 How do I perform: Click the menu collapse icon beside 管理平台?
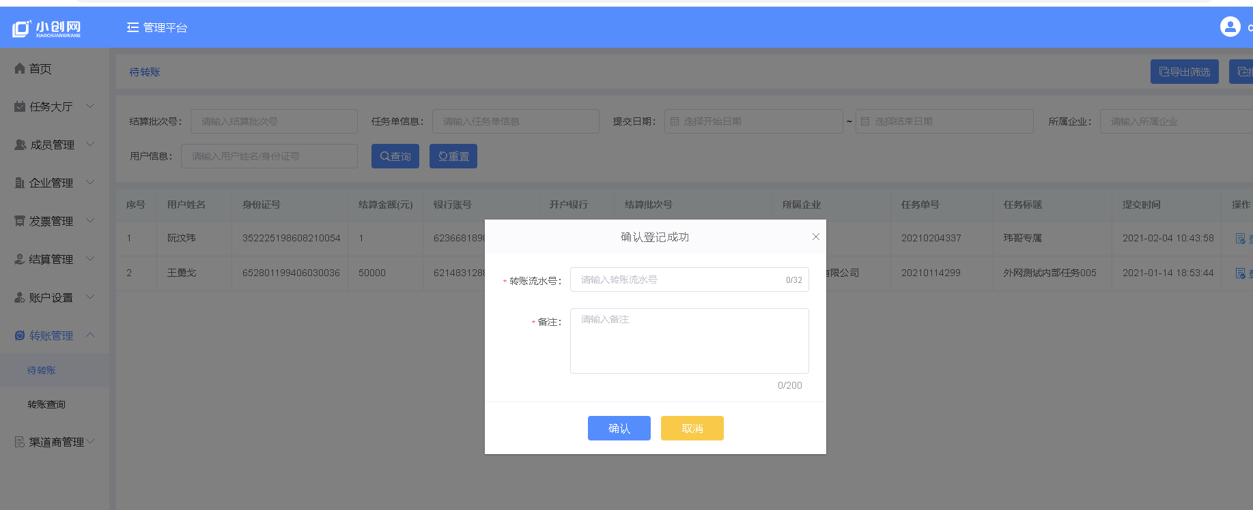coord(132,27)
